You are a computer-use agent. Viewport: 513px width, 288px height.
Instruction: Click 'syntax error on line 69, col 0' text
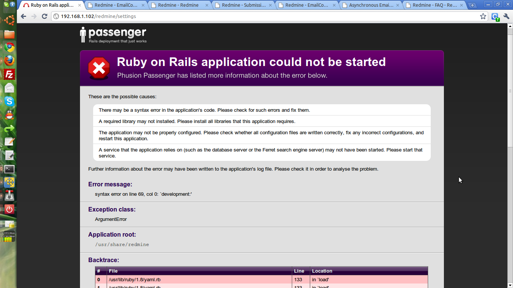coord(143,194)
